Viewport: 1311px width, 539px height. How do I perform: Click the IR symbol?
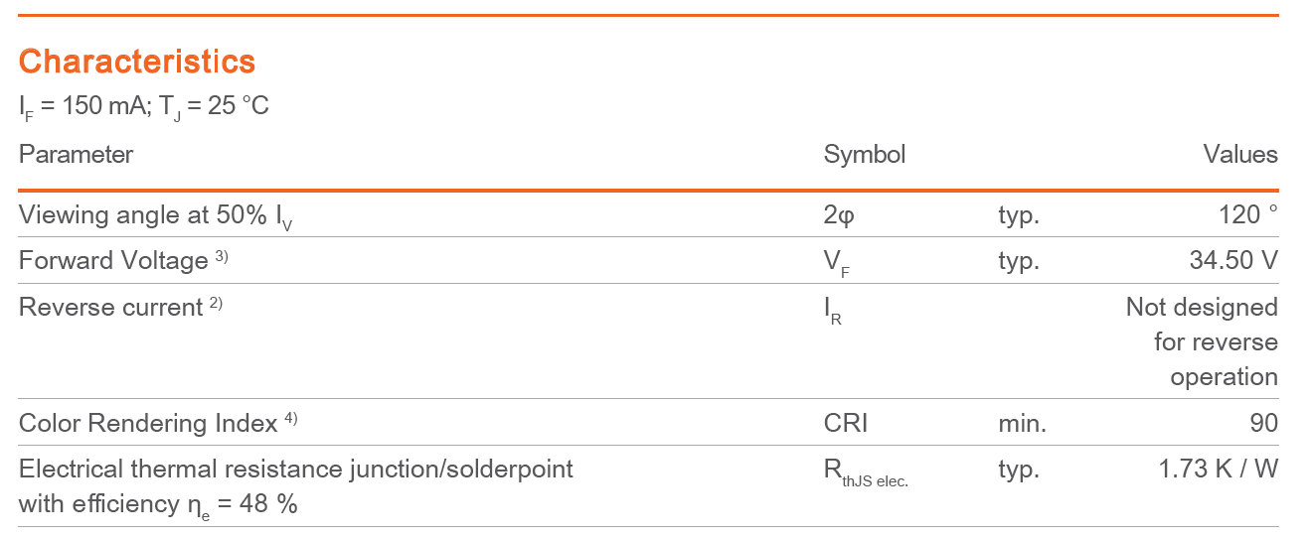click(x=833, y=310)
